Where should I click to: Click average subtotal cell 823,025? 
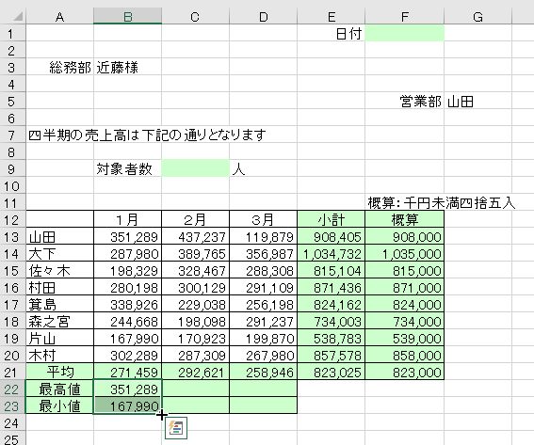[331, 372]
